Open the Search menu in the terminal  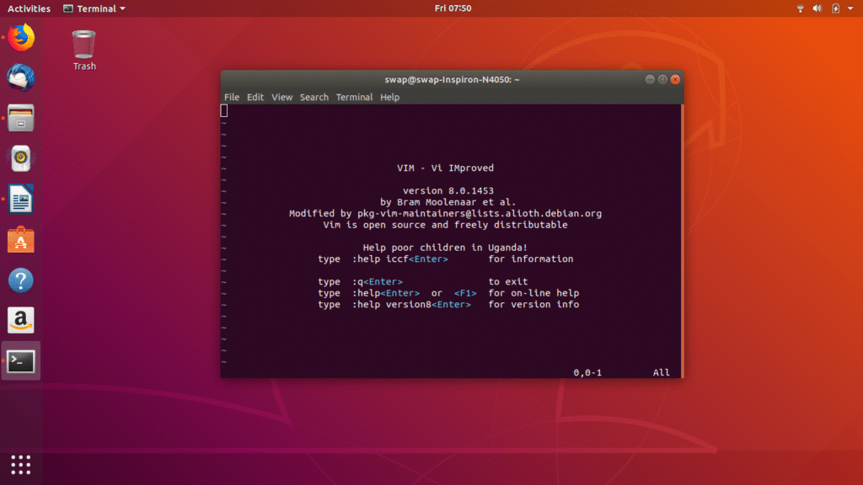314,97
